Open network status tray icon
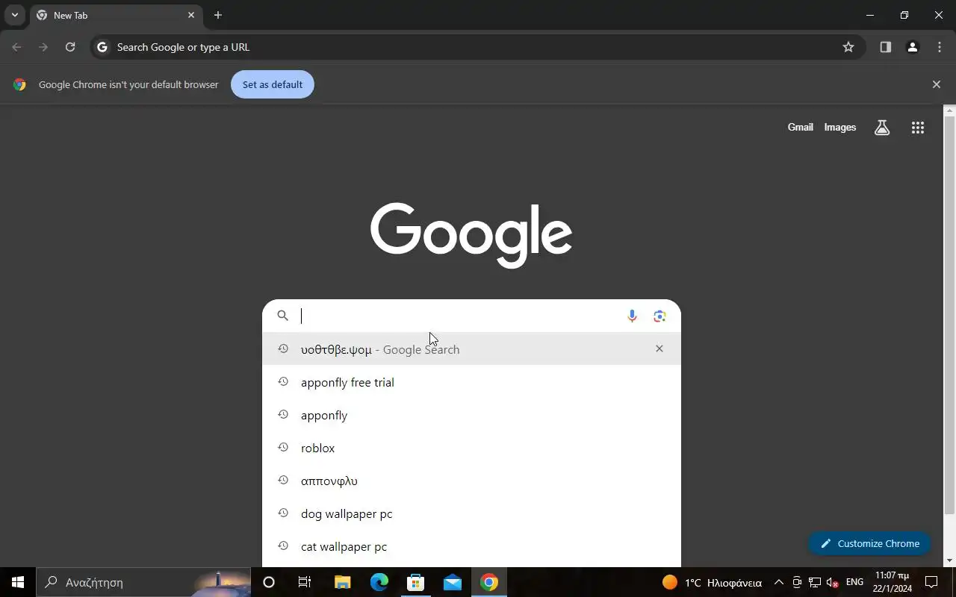Image resolution: width=956 pixels, height=597 pixels. 815,582
